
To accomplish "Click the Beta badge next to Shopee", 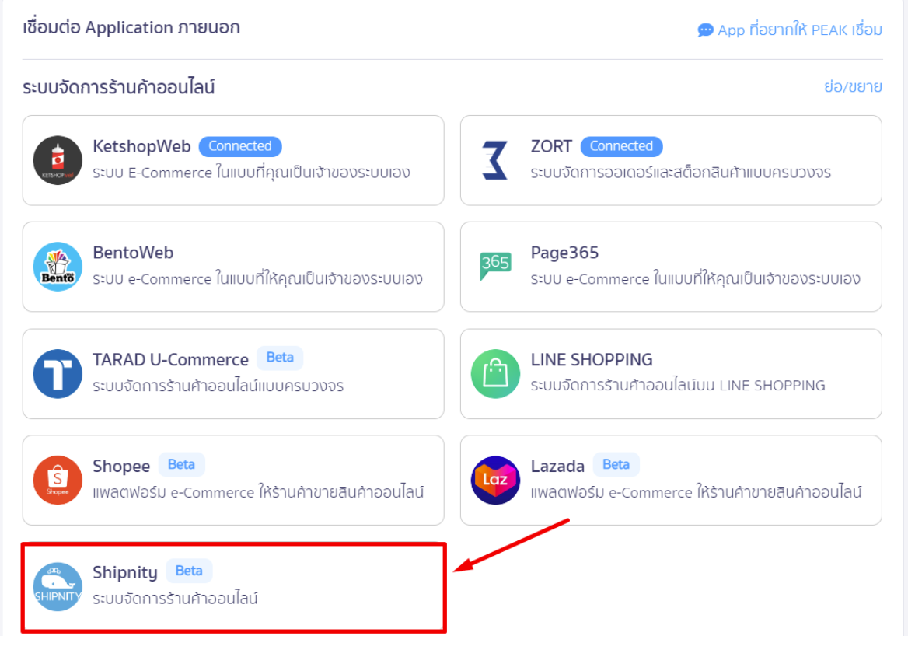I will pos(181,465).
